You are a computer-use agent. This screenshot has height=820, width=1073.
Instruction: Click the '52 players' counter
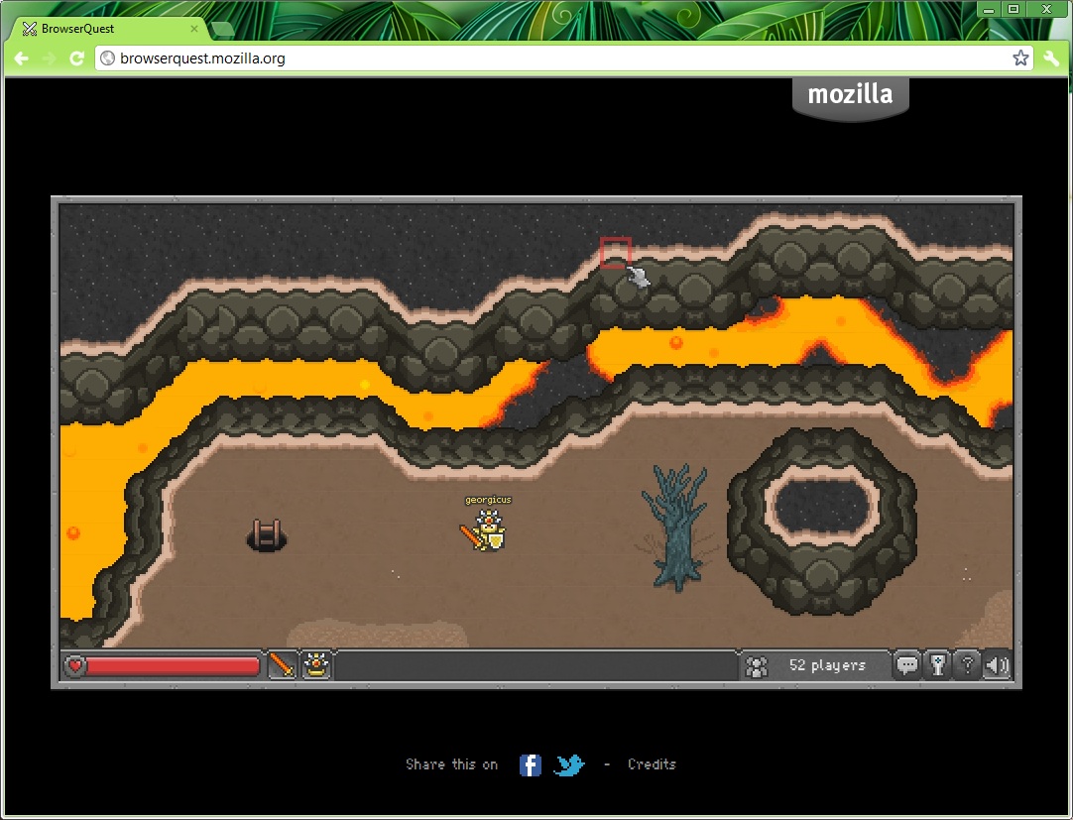[827, 664]
